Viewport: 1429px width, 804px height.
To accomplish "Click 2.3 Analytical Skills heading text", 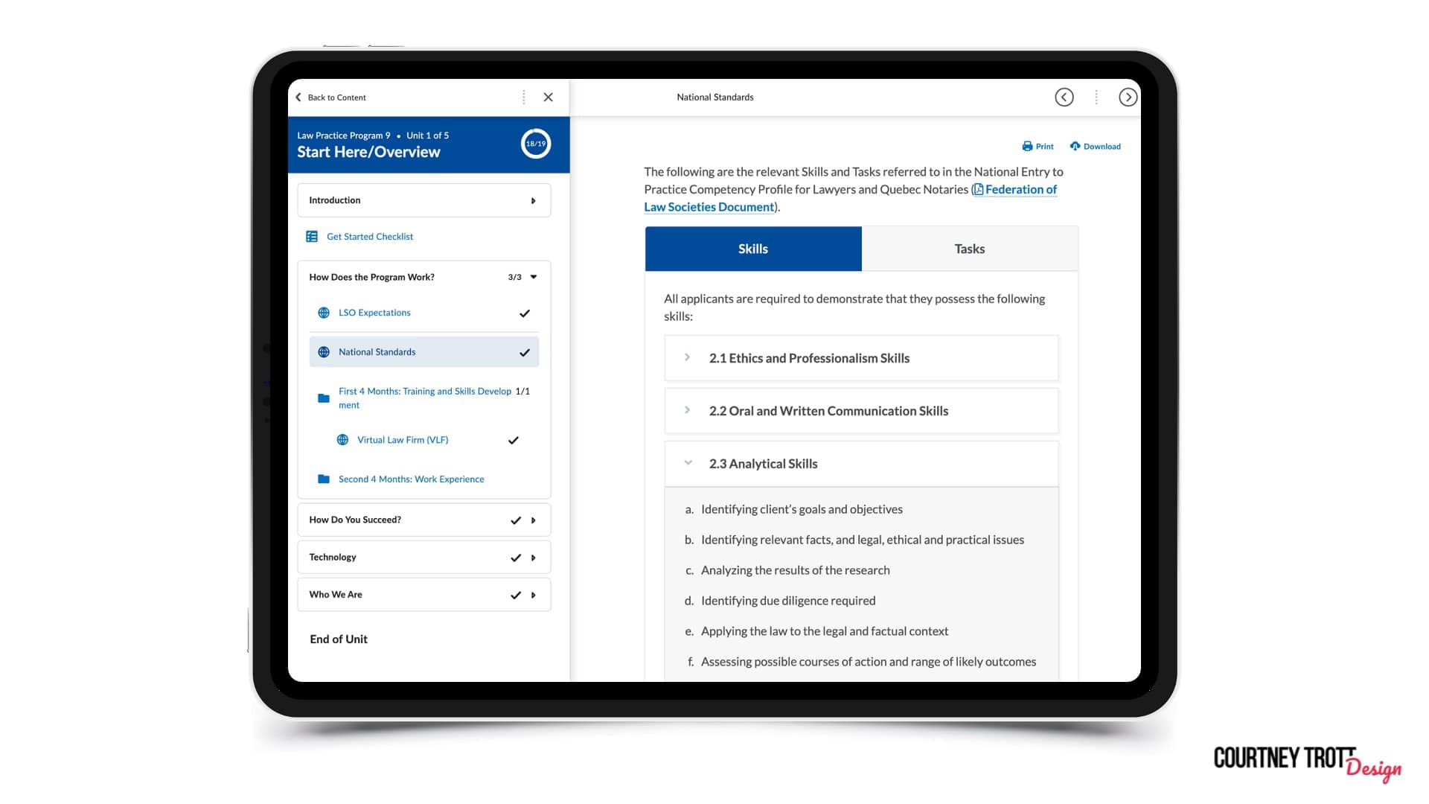I will (x=764, y=464).
